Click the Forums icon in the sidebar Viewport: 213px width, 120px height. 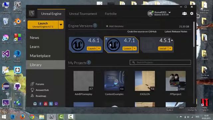point(32,84)
